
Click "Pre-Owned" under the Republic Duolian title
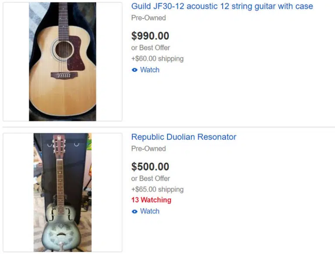click(148, 148)
